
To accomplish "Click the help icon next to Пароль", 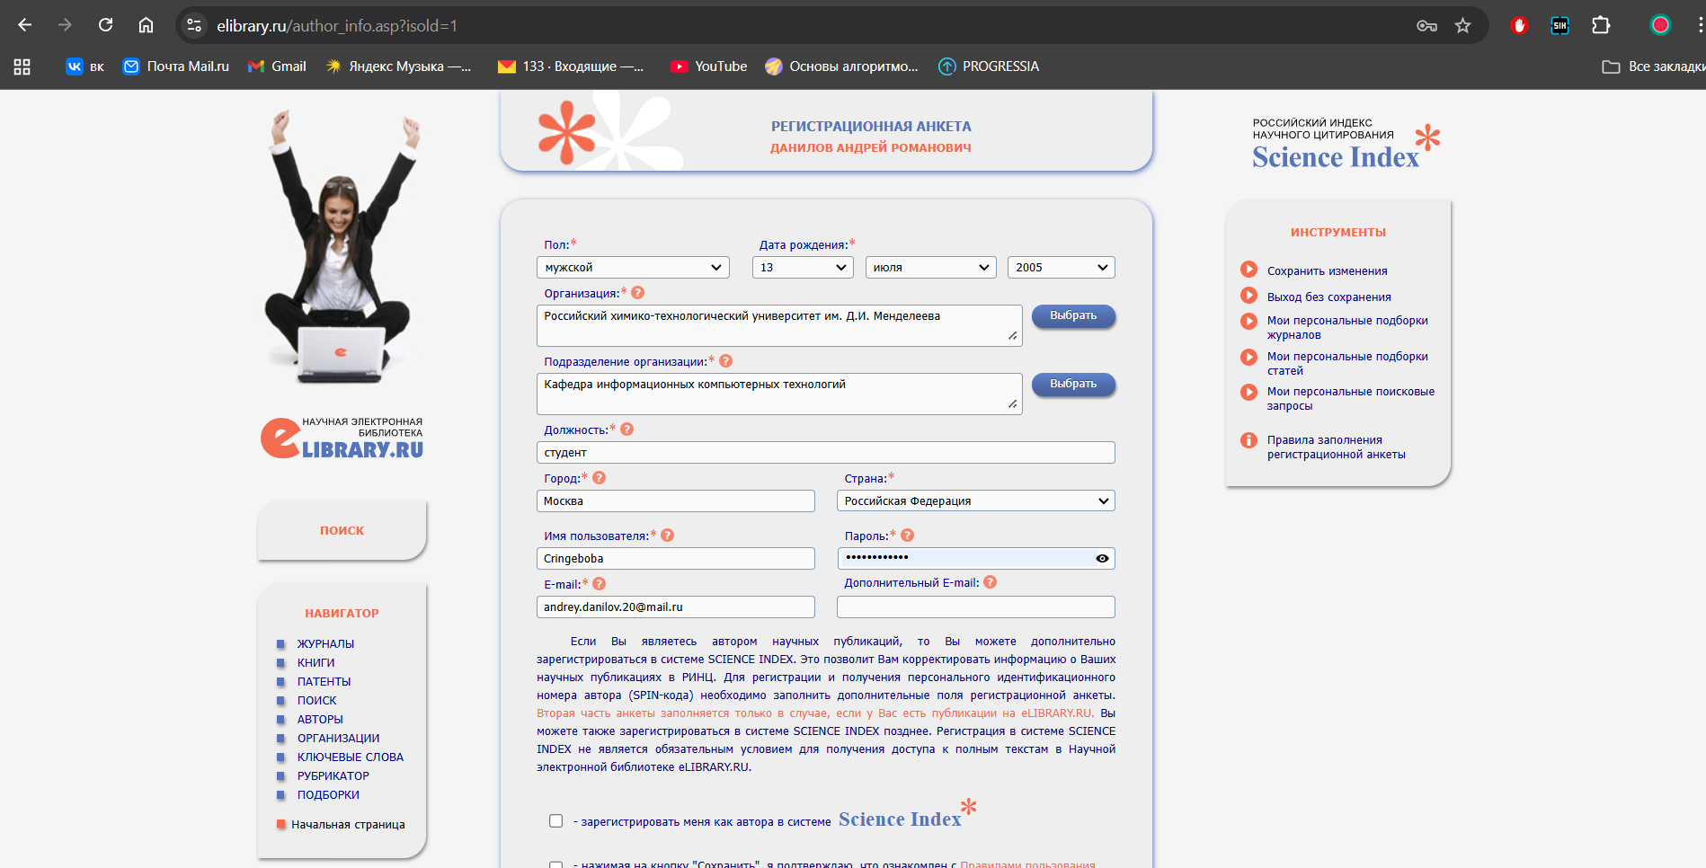I will point(908,536).
